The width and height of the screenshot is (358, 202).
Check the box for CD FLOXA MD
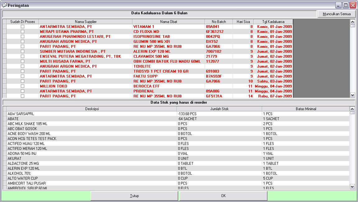[x=22, y=32]
